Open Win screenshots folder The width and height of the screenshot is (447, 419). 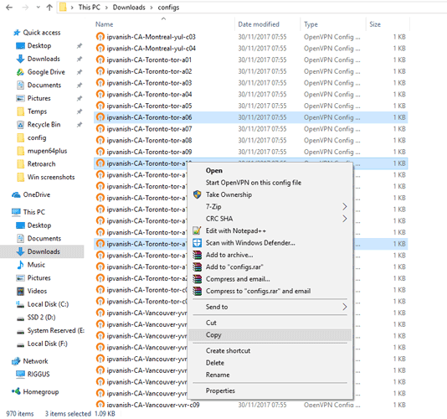pyautogui.click(x=51, y=178)
